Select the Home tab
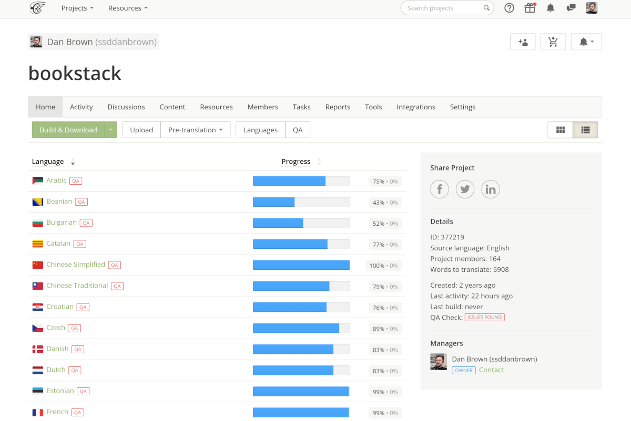 45,107
